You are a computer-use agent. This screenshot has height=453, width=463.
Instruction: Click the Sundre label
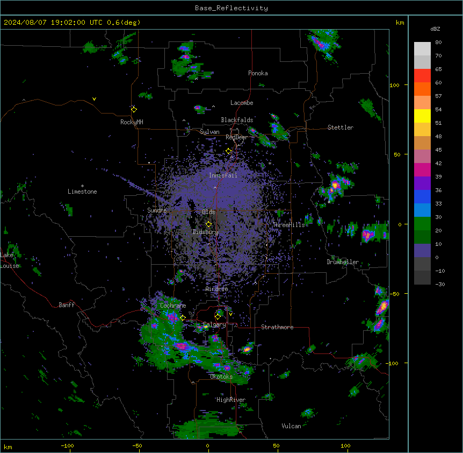(x=157, y=210)
